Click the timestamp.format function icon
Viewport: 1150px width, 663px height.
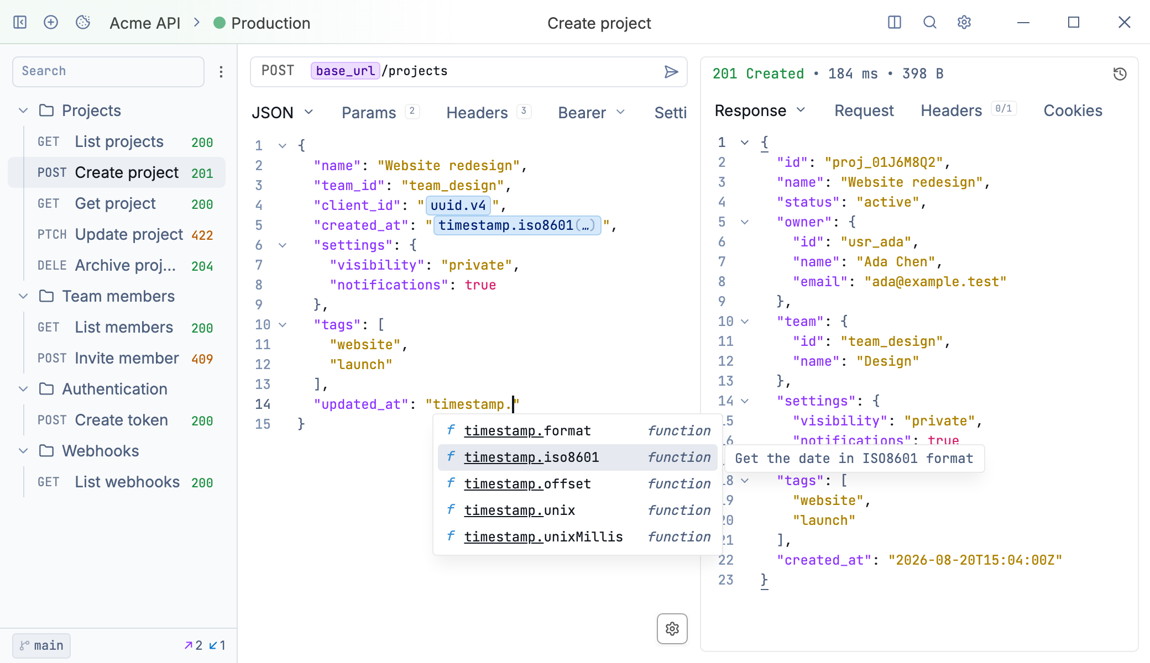pos(451,430)
